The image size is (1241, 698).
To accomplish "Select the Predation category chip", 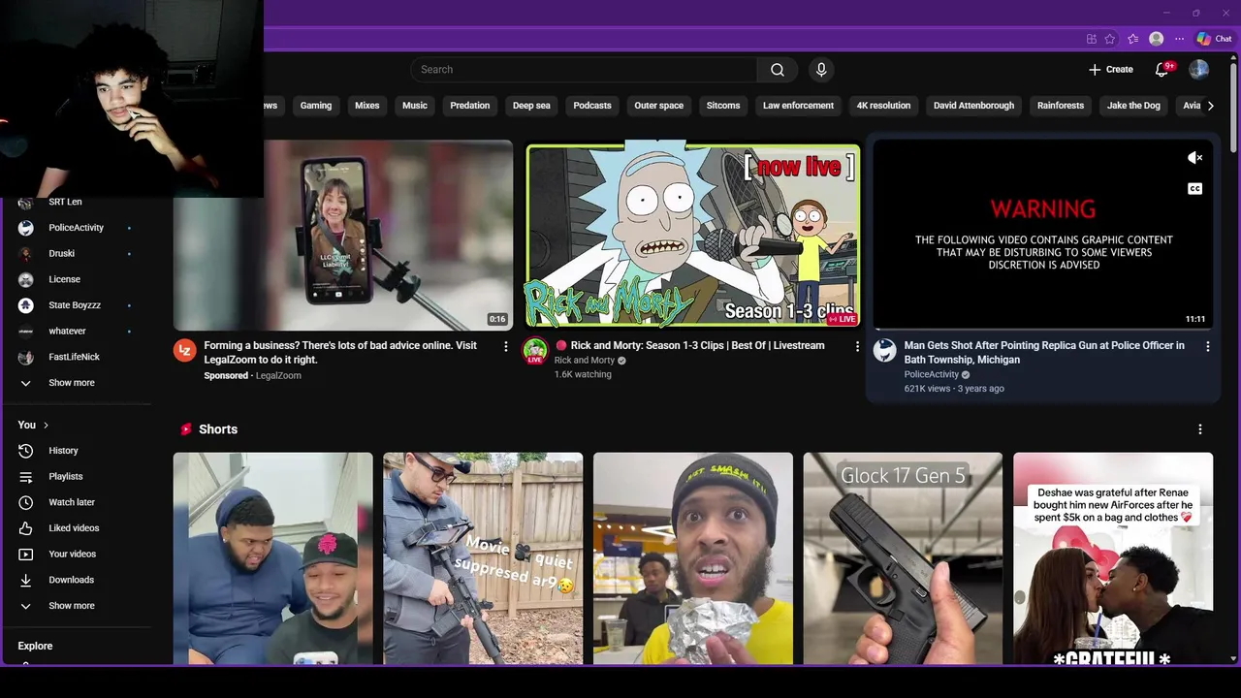I will coord(470,106).
